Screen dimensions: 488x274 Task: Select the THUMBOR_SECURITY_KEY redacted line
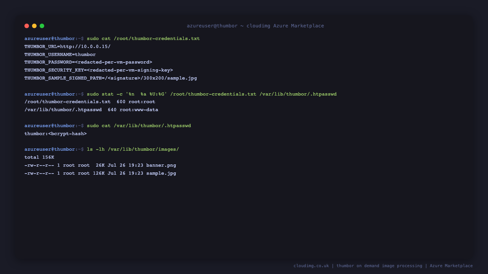99,70
